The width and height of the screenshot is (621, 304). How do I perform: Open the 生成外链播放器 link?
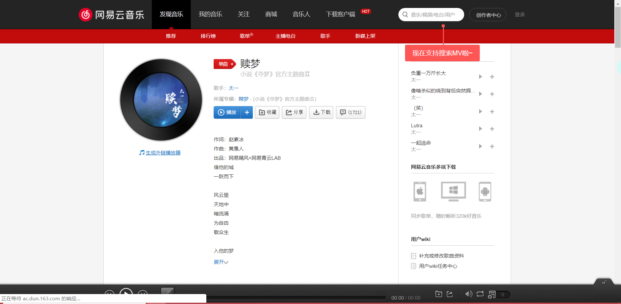tap(162, 152)
